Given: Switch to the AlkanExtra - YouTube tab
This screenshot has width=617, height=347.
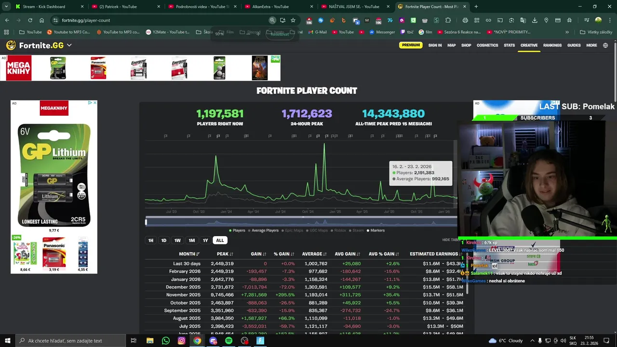Looking at the screenshot, I should (279, 7).
